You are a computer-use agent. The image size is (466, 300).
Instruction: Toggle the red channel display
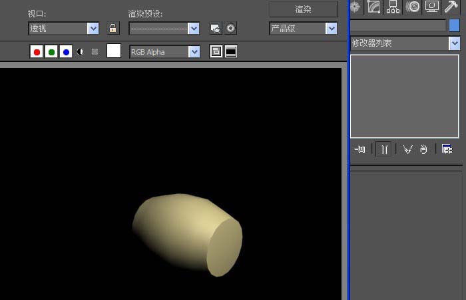pos(37,52)
